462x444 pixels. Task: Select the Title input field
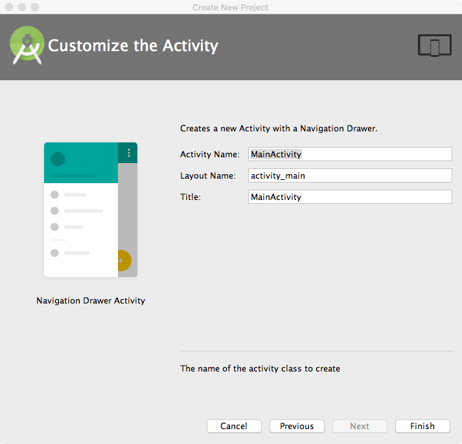tap(350, 197)
